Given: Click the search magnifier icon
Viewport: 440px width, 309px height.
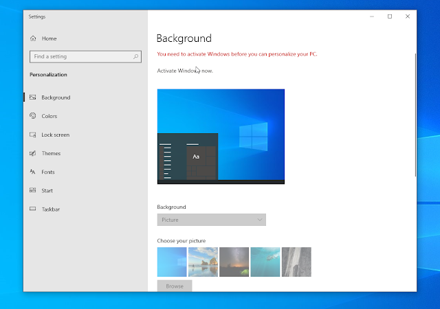Looking at the screenshot, I should point(136,56).
